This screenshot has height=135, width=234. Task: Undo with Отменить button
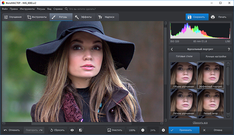point(12,130)
